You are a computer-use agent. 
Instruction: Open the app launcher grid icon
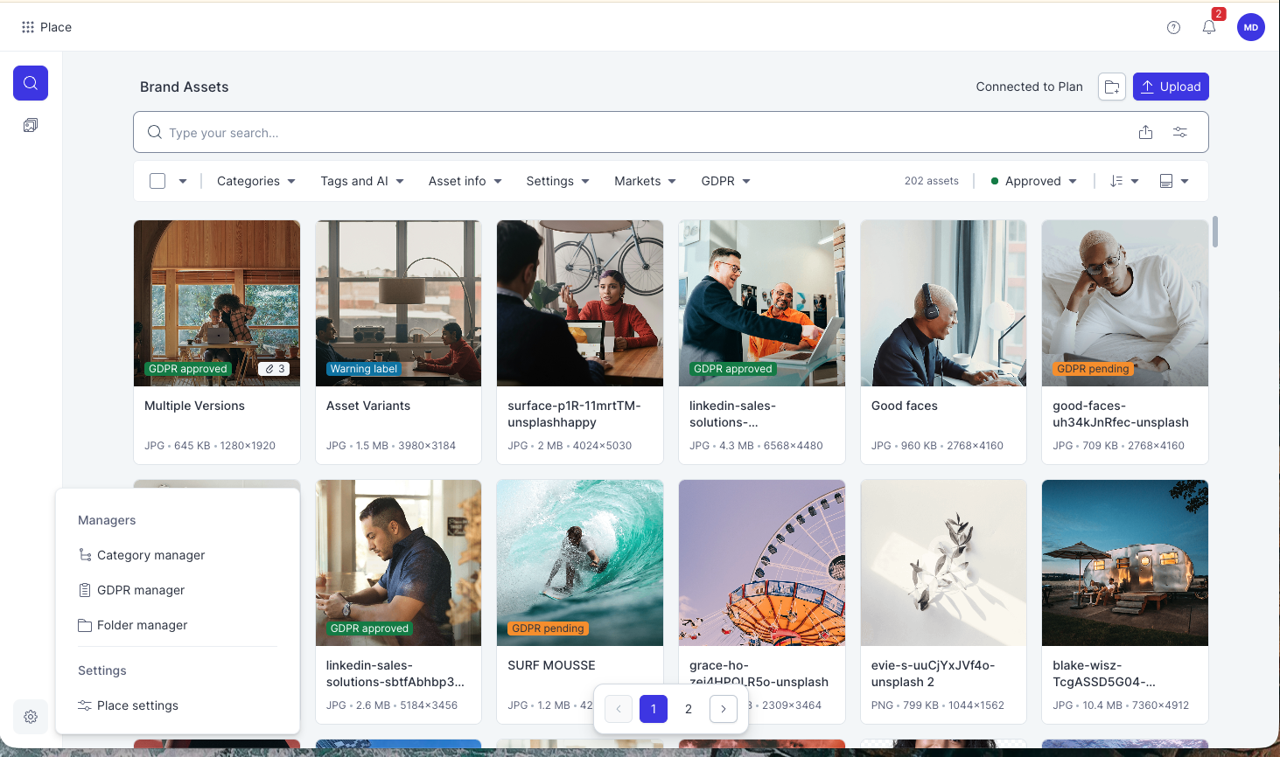[28, 27]
